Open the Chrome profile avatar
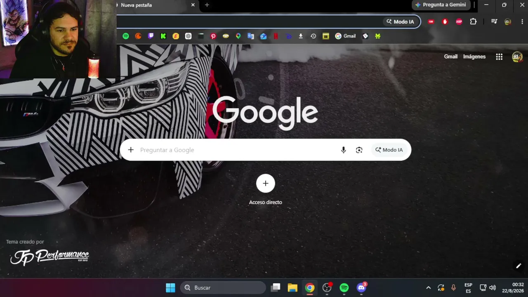 [x=508, y=22]
